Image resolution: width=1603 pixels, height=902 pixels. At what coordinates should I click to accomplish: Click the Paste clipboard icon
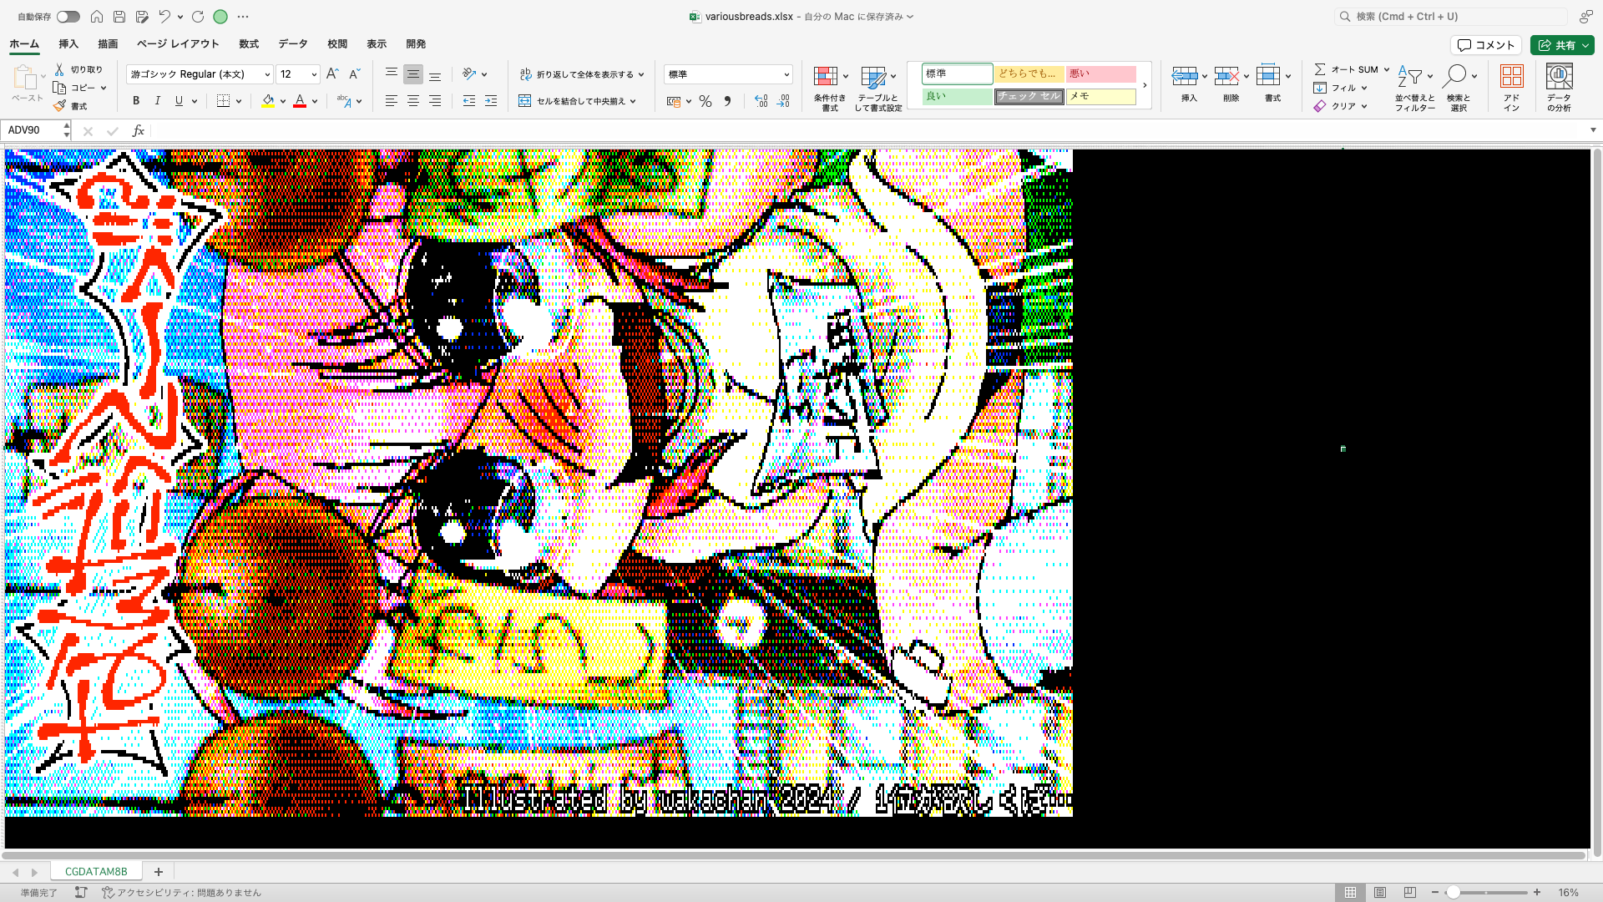(x=24, y=78)
